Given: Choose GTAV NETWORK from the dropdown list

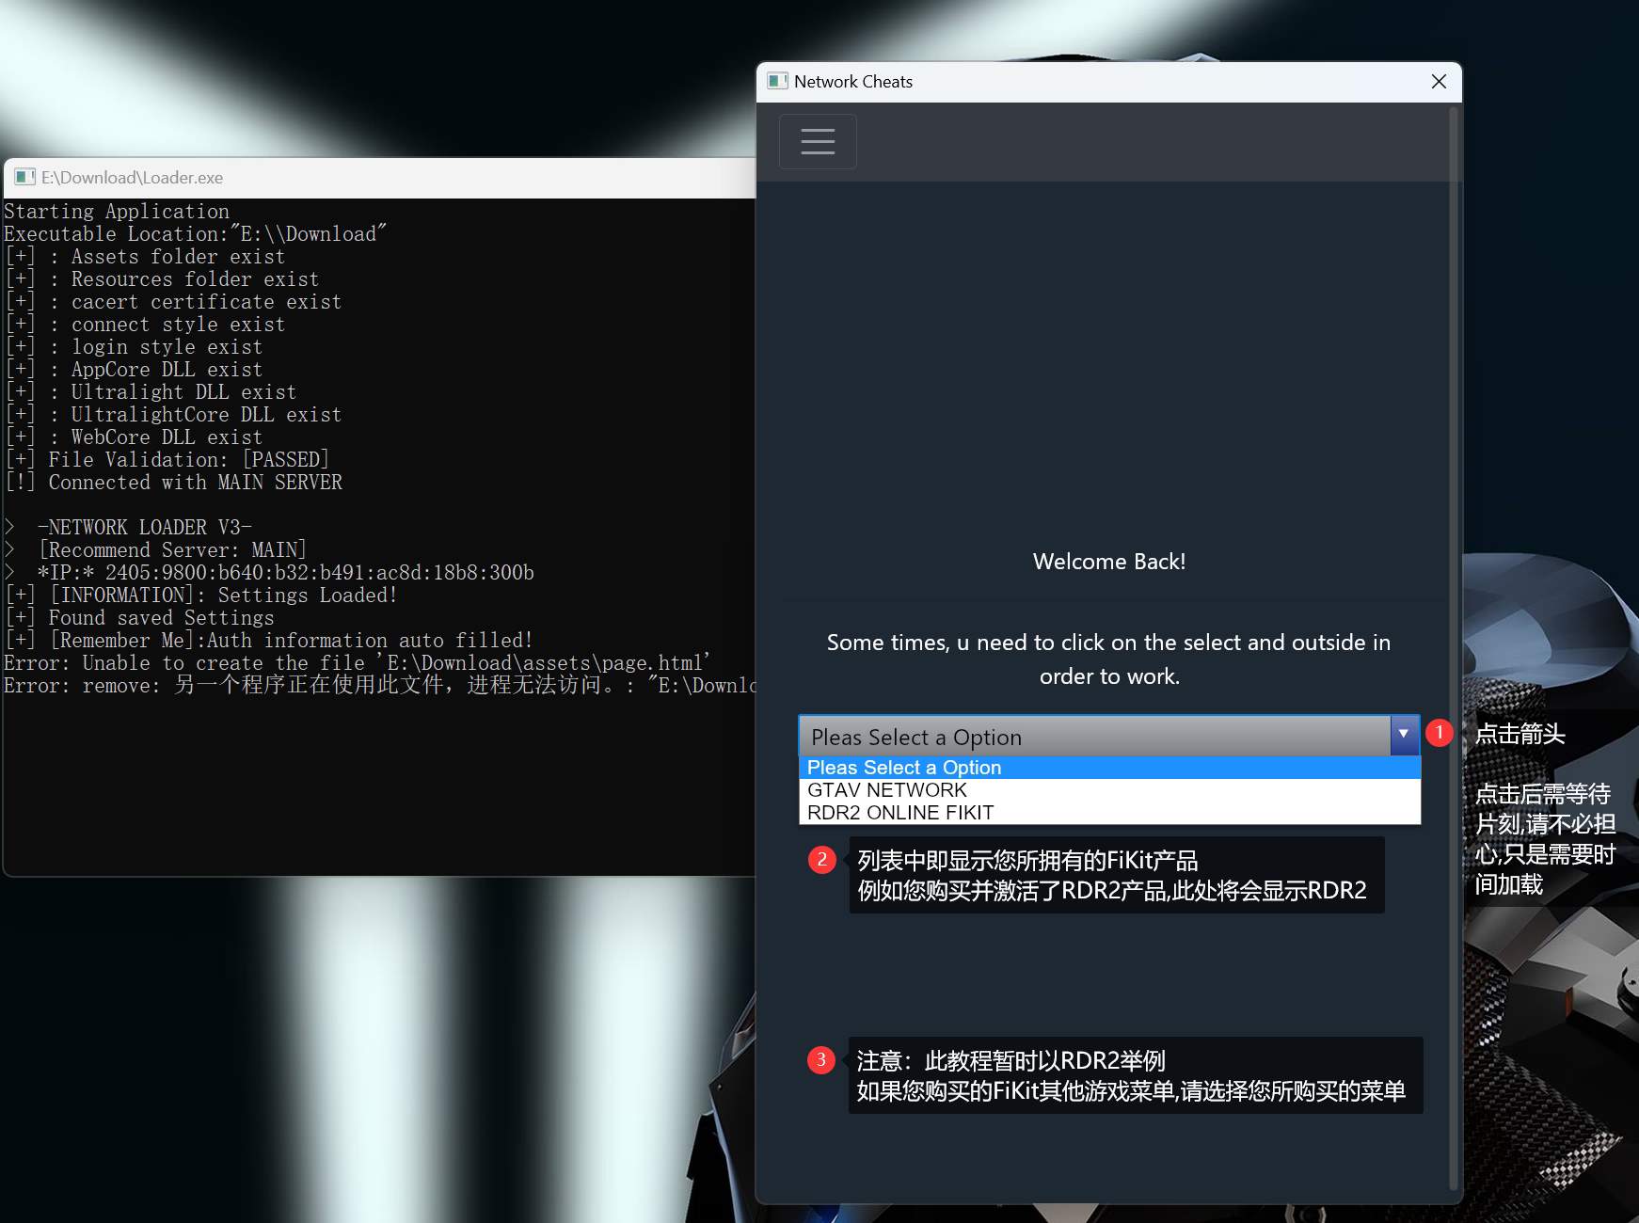Looking at the screenshot, I should pyautogui.click(x=886, y=790).
